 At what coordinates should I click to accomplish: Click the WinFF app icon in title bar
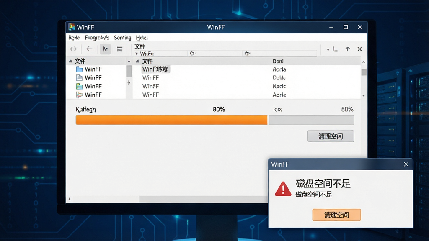[72, 27]
